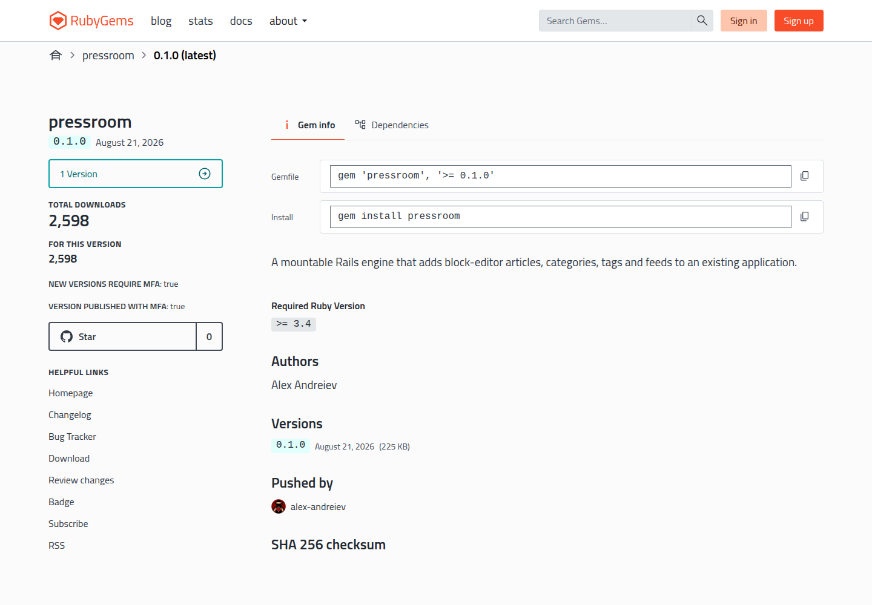Expand the about dropdown menu
The image size is (872, 605).
tap(288, 21)
